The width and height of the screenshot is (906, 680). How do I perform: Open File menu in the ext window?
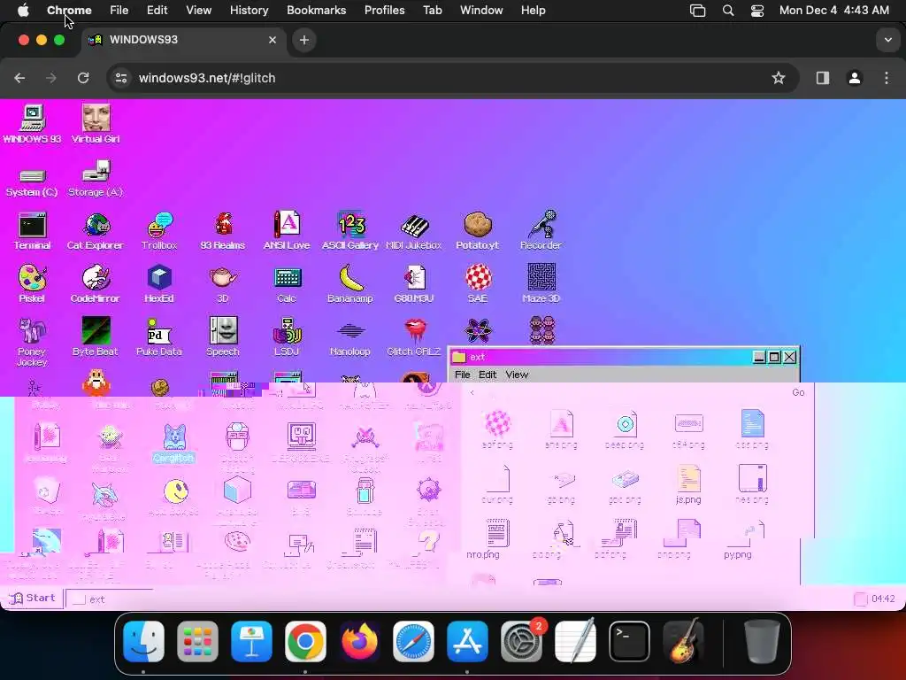[462, 375]
